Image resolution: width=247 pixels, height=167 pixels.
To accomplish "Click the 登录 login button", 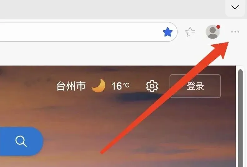I will tap(195, 86).
